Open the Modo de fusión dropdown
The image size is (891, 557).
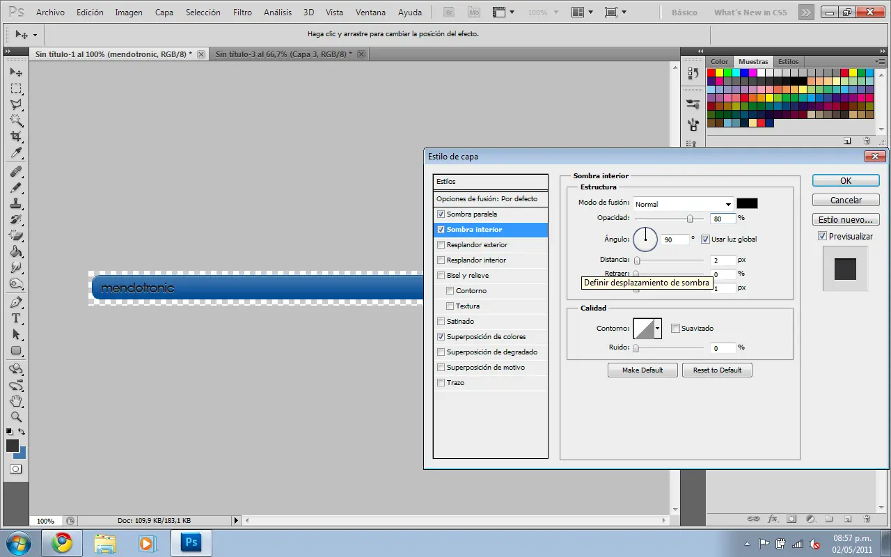pos(683,204)
